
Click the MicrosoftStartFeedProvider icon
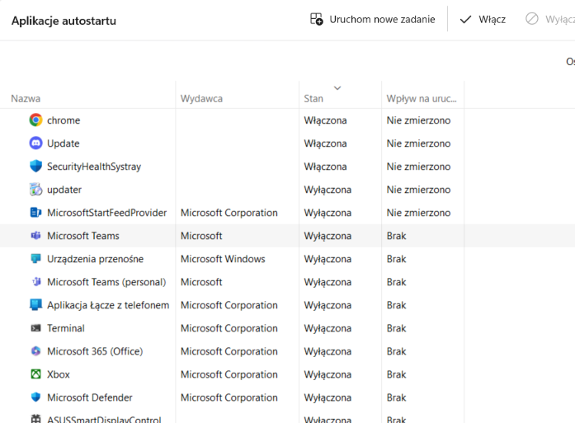(35, 213)
